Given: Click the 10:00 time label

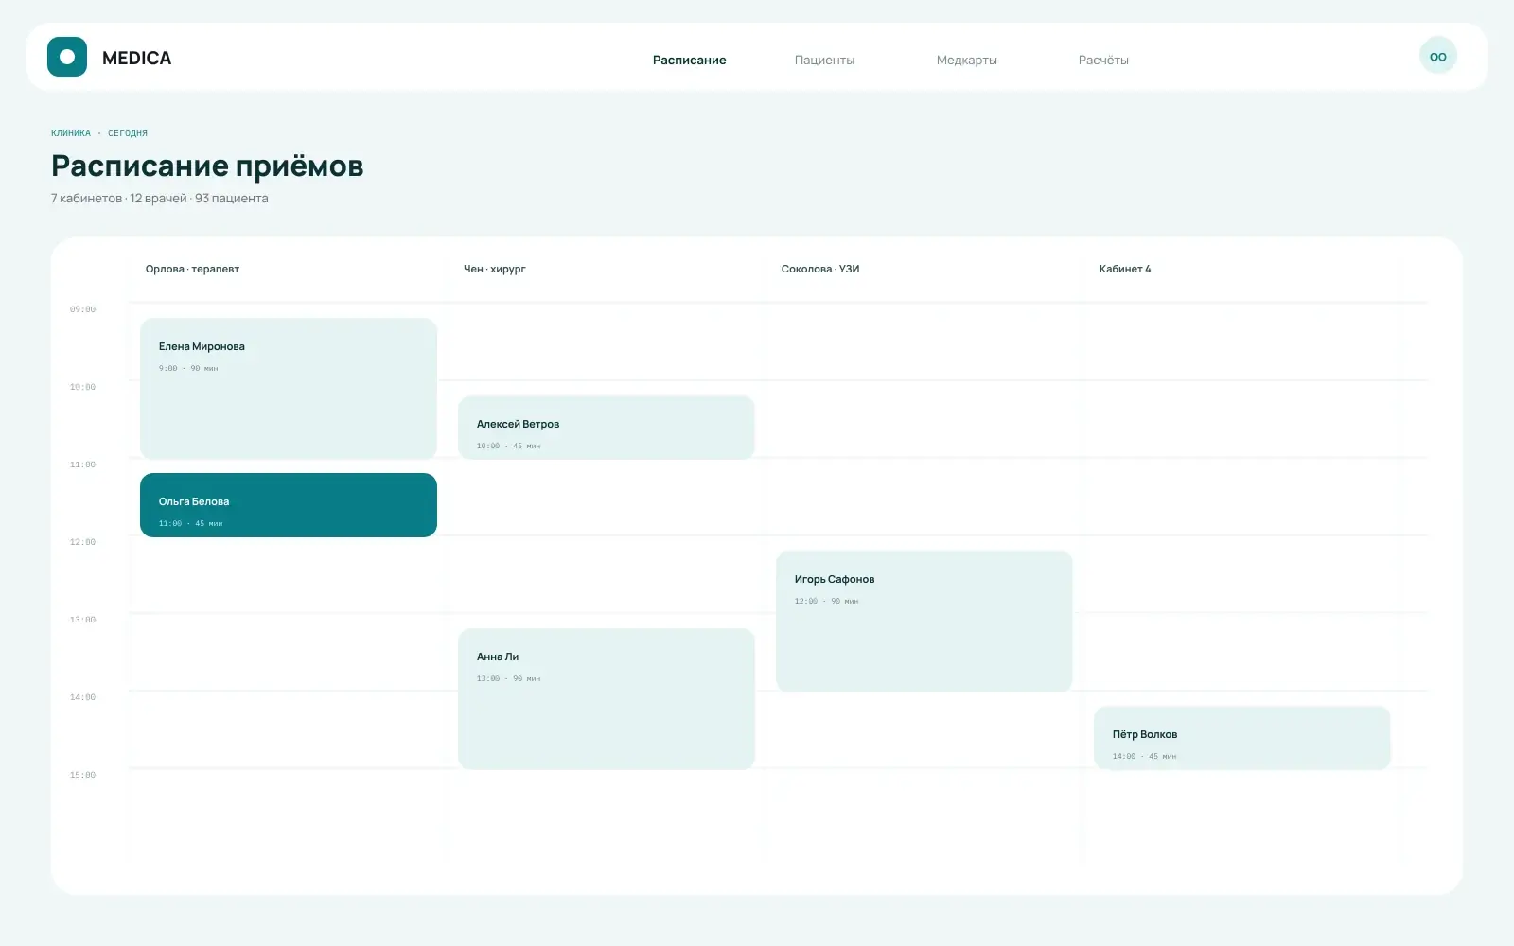Looking at the screenshot, I should coord(82,387).
